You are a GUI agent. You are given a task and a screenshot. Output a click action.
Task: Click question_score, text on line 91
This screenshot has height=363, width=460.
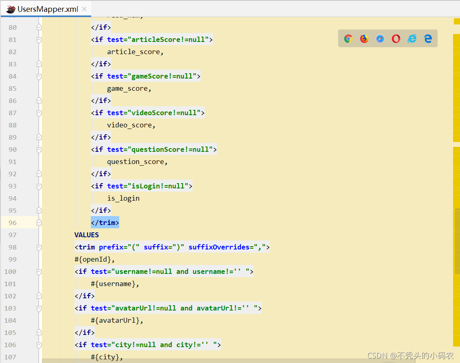click(x=137, y=162)
